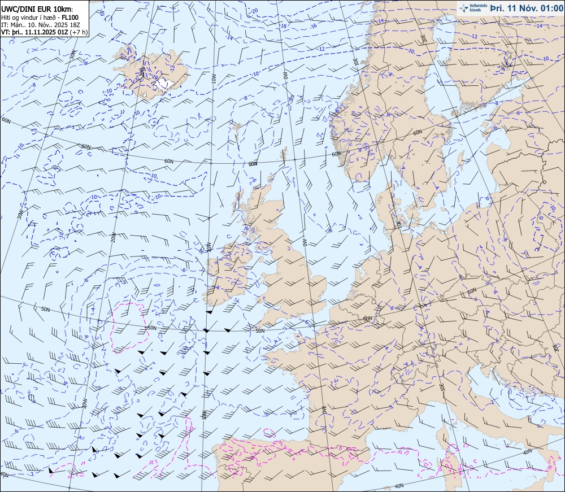Screen dimensions: 565x492
Task: Click the 'Hiti og vindur í hæð - FL100' line
Action: click(40, 18)
